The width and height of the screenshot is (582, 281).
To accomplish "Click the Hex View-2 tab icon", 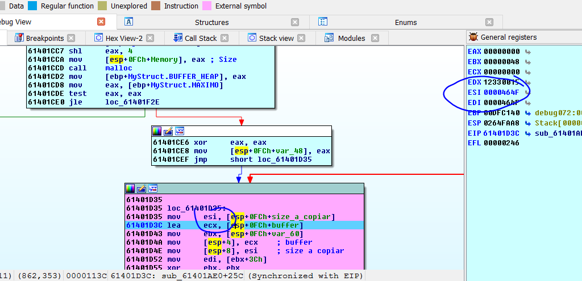I will click(x=97, y=38).
